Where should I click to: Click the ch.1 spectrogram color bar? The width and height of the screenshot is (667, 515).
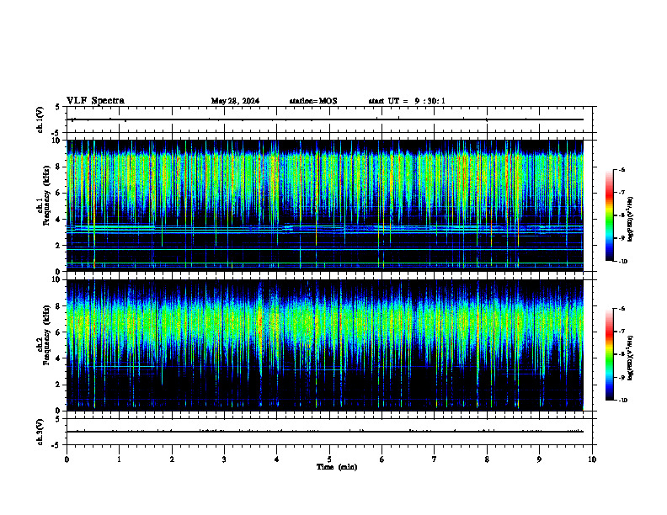[610, 215]
